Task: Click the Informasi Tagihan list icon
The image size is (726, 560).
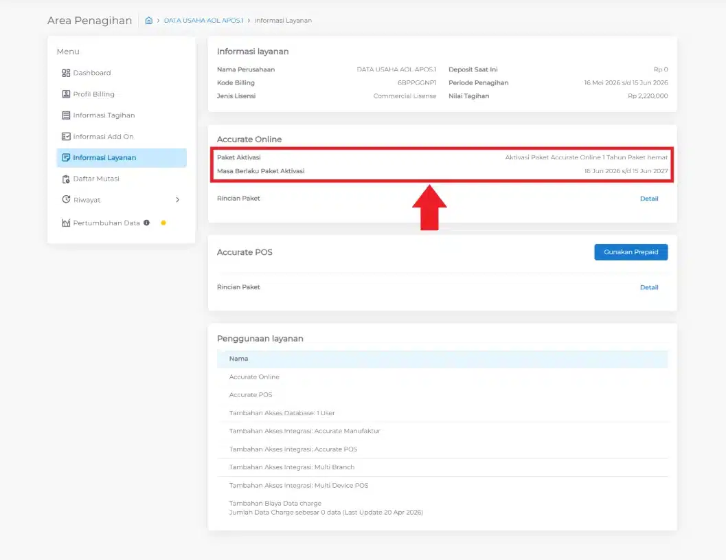Action: (x=66, y=115)
